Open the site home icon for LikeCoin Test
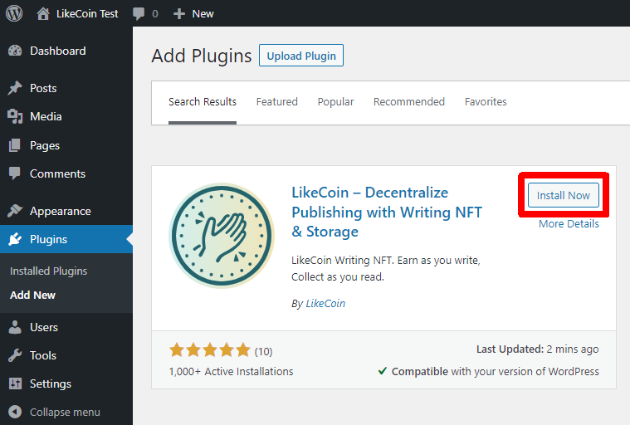Image resolution: width=630 pixels, height=425 pixels. [x=43, y=13]
